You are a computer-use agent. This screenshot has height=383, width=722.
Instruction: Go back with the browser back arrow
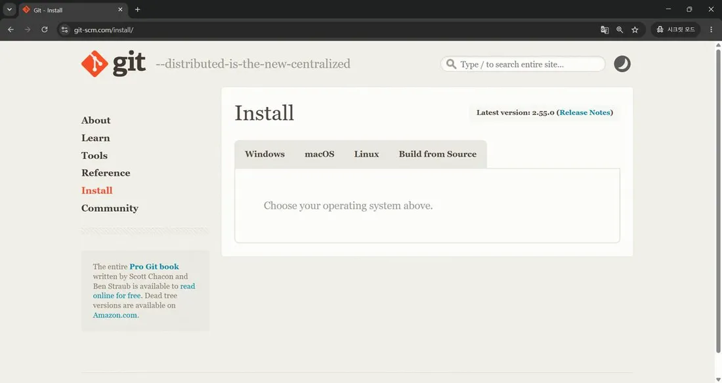[11, 30]
